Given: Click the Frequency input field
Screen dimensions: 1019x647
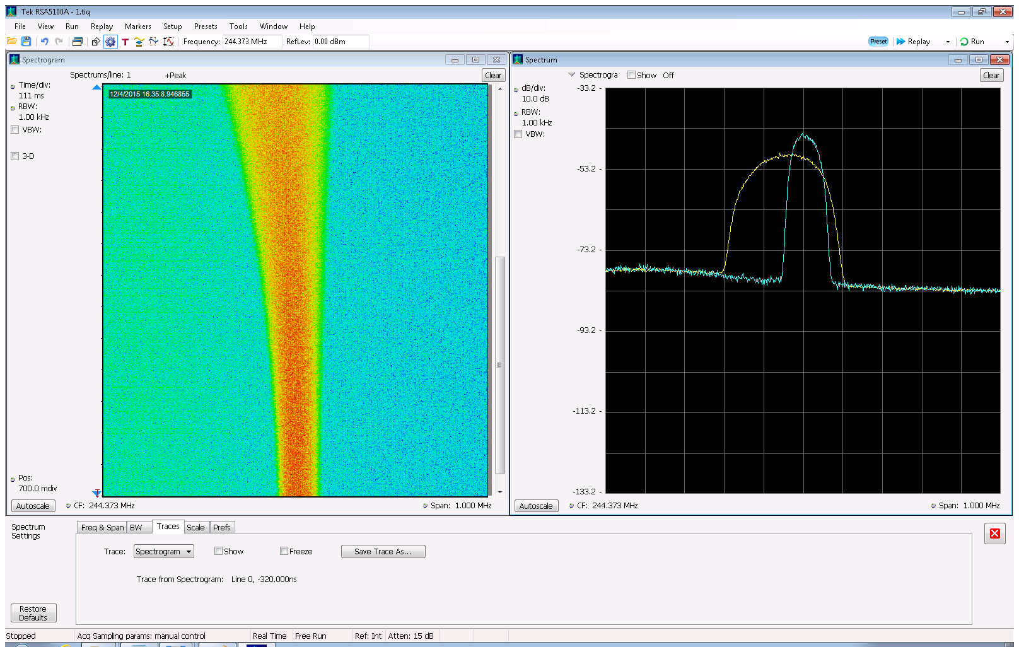Looking at the screenshot, I should pos(252,42).
